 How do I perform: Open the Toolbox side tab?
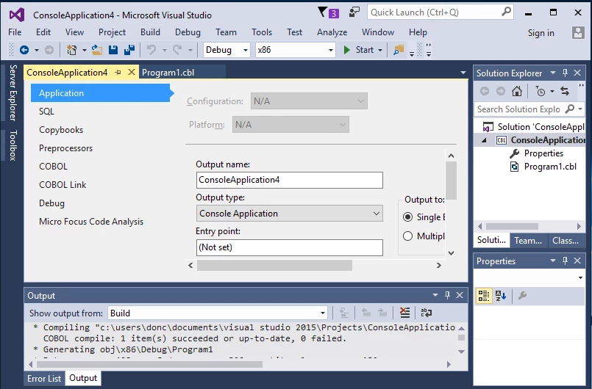pos(13,145)
